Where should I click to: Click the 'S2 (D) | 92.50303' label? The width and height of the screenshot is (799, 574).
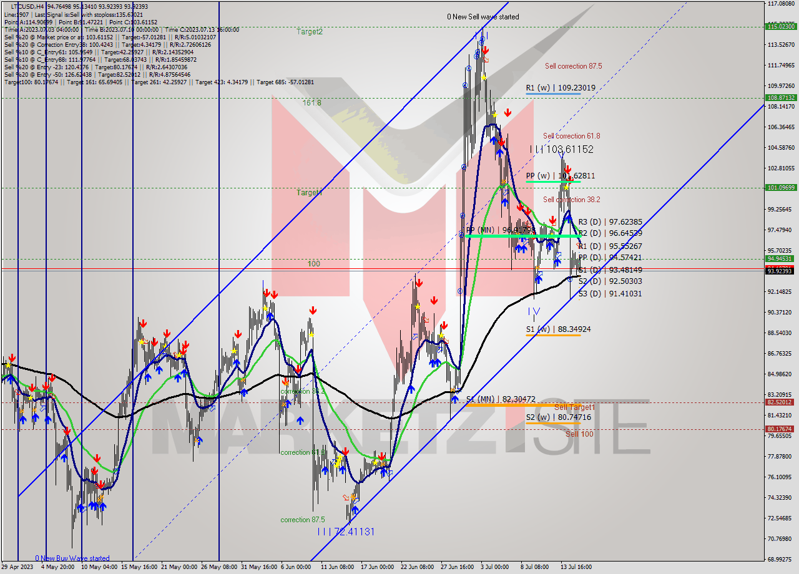610,281
